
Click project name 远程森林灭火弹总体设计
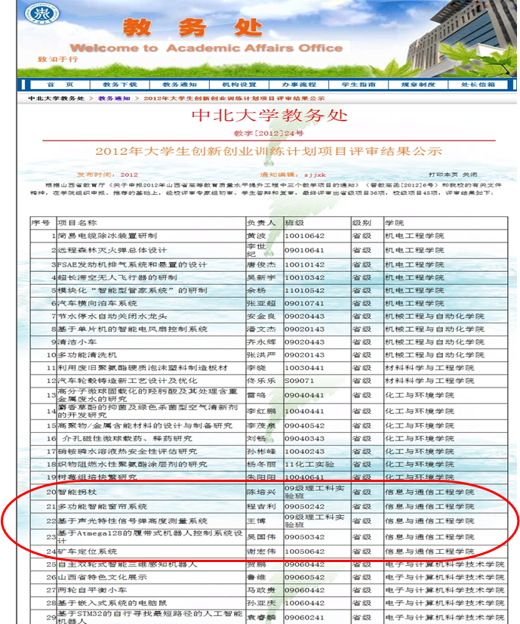(x=112, y=250)
